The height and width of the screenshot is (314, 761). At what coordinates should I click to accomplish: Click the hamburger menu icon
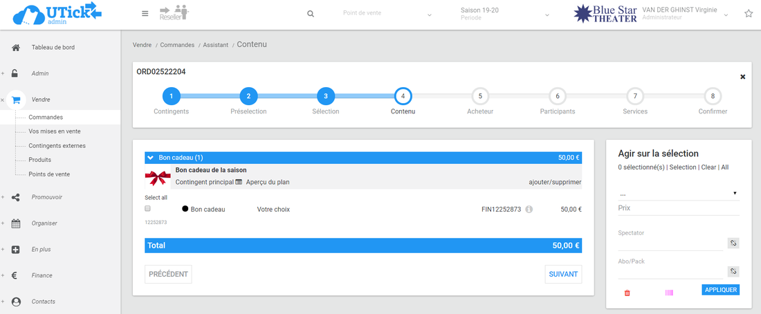[x=145, y=14]
